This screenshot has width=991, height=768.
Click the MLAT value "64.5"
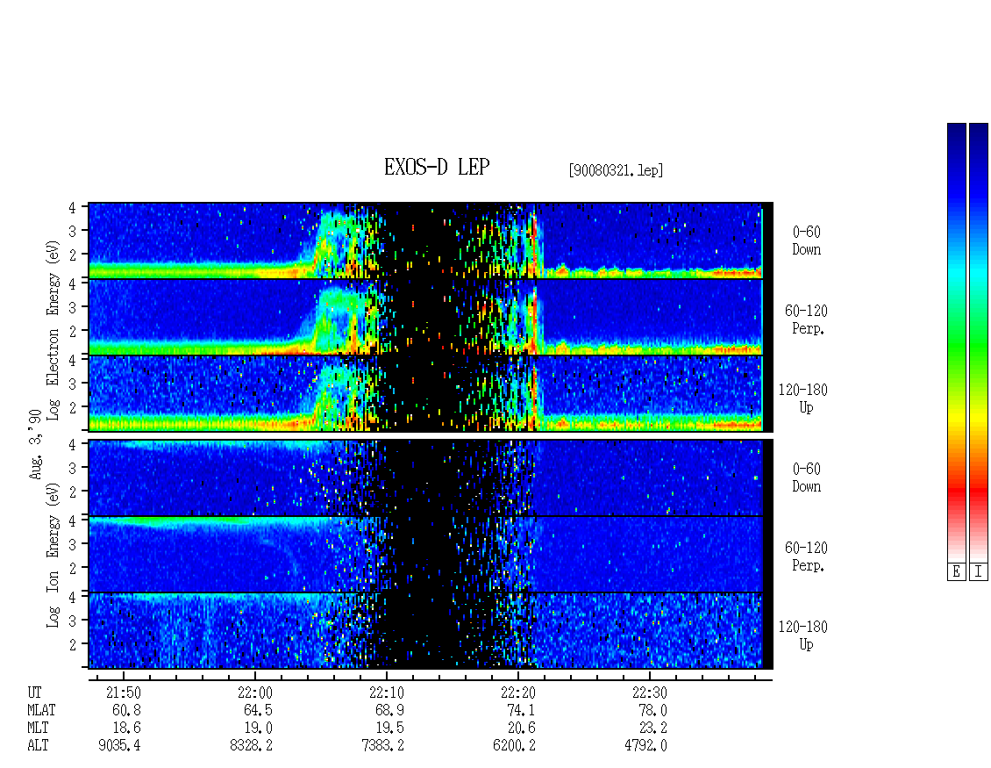coord(258,710)
